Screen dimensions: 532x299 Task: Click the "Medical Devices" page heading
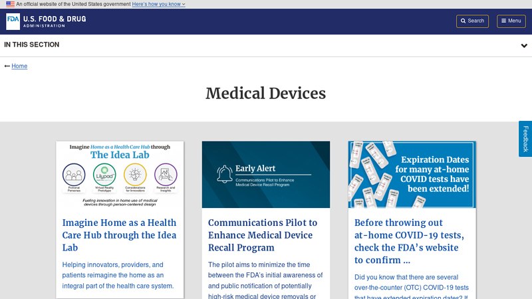[265, 93]
